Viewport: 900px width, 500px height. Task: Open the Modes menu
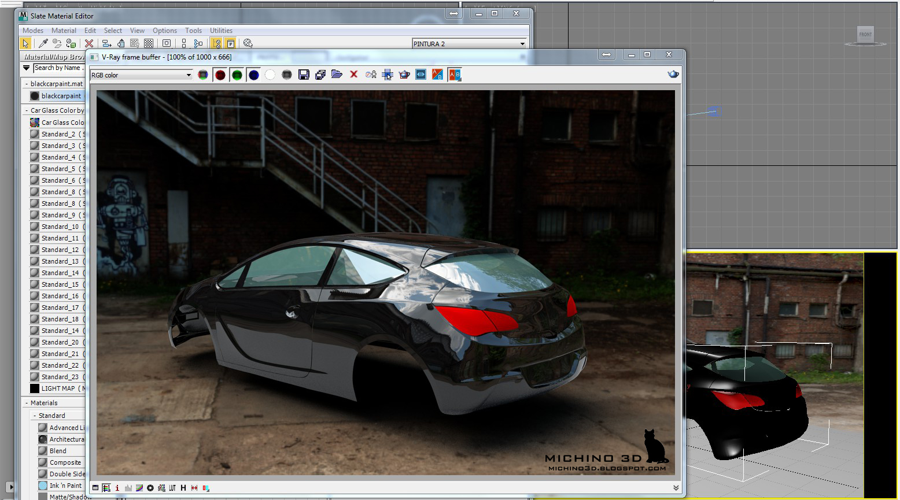click(x=33, y=31)
